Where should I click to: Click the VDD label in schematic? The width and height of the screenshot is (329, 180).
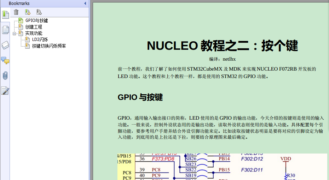point(286,159)
